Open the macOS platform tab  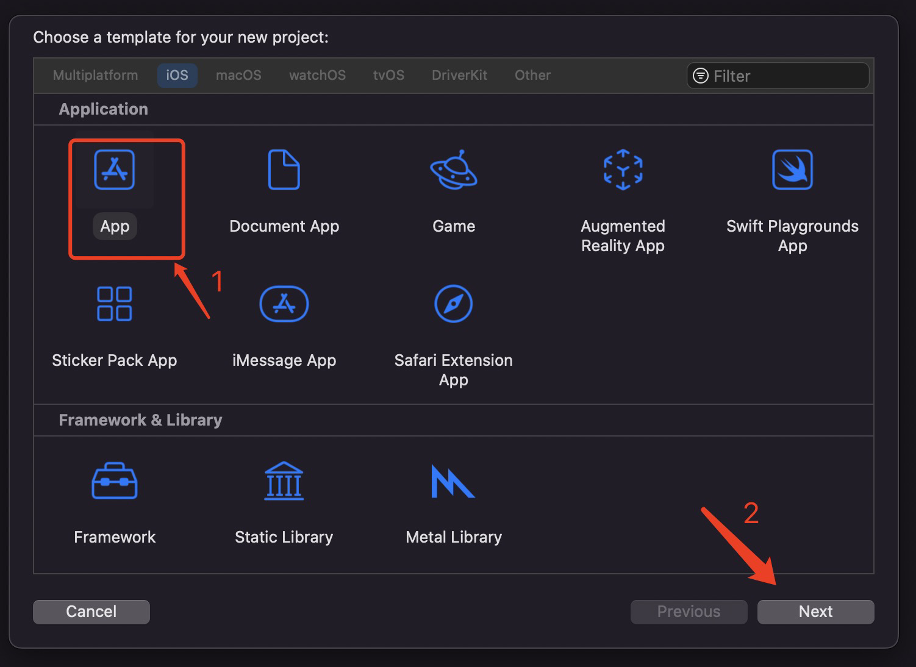[238, 75]
